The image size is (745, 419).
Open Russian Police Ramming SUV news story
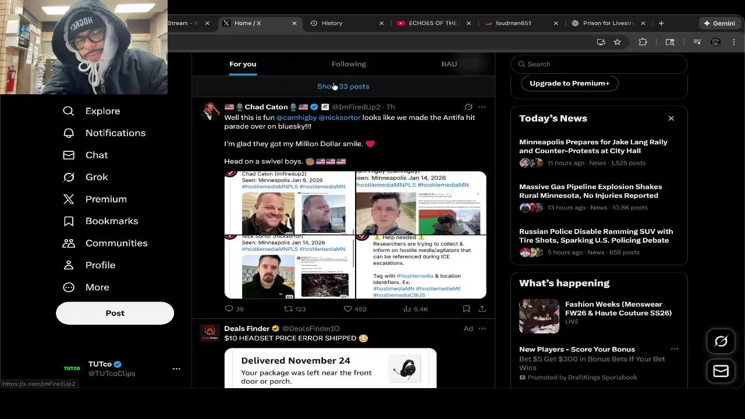click(599, 242)
